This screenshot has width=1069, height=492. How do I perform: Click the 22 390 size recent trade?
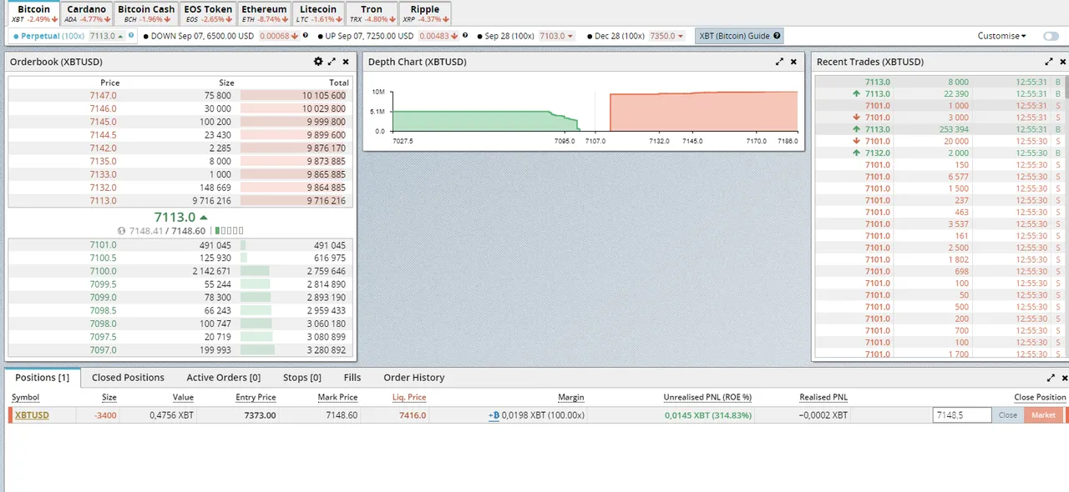955,93
